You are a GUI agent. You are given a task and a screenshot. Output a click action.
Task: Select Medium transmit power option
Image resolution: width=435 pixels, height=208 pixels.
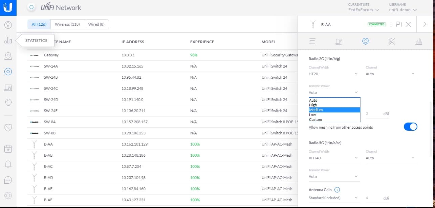(x=334, y=110)
